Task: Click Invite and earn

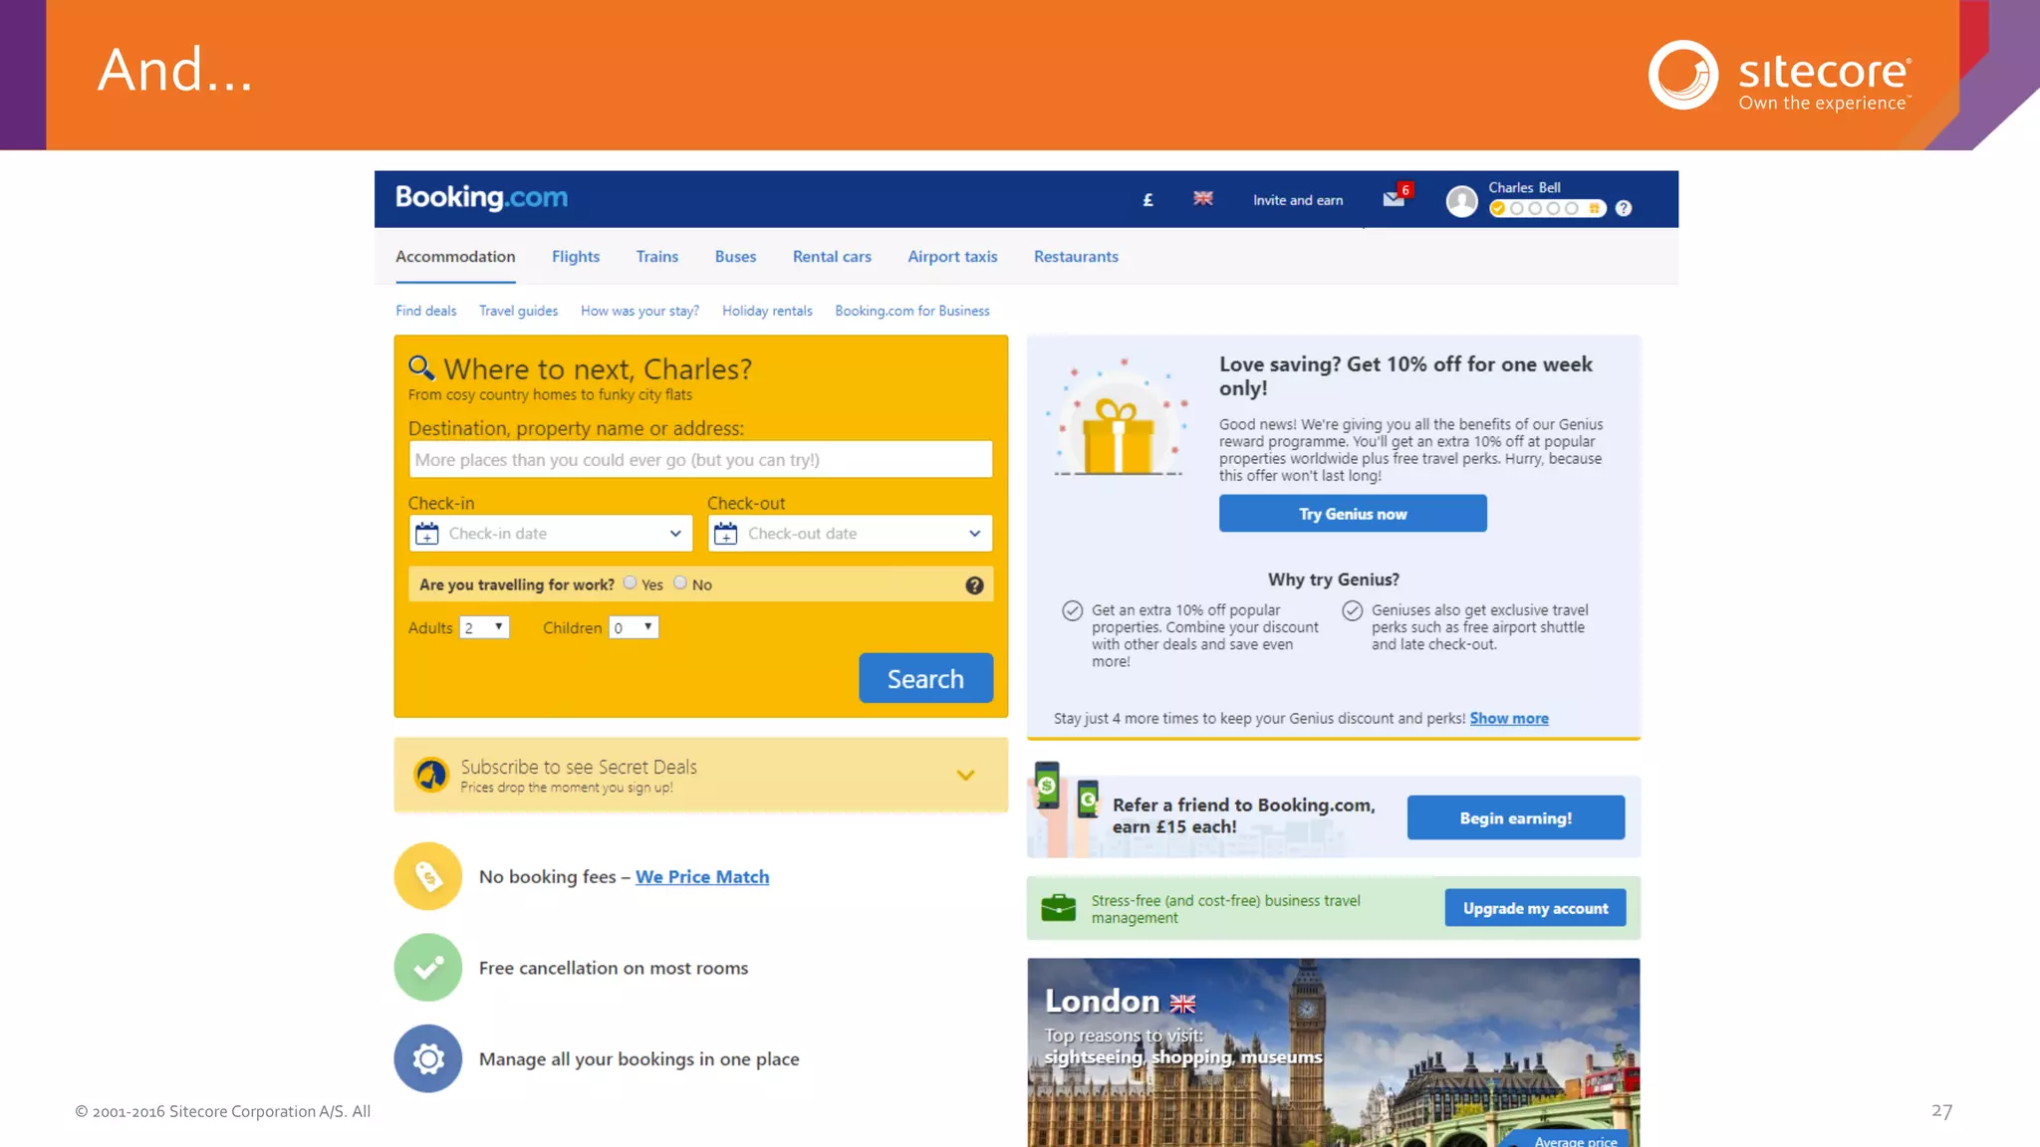Action: click(1298, 200)
